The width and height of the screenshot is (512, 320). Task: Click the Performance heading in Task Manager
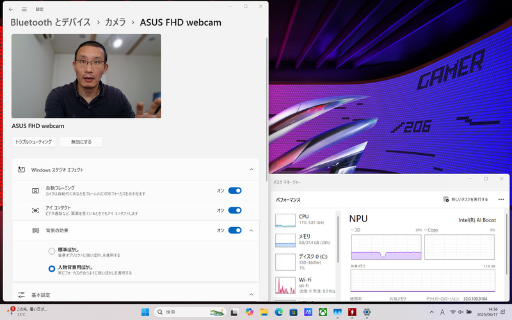coord(288,200)
